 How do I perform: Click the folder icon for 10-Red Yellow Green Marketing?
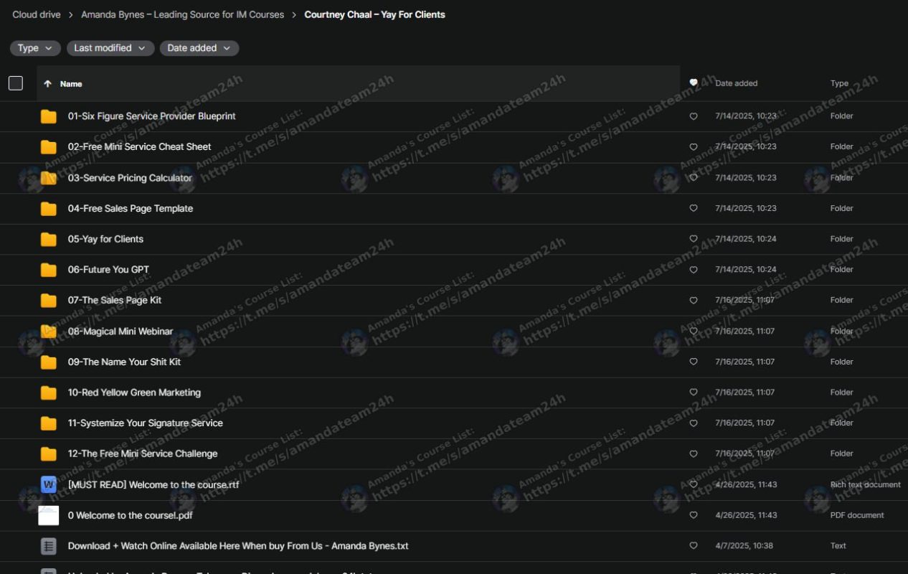coord(49,393)
